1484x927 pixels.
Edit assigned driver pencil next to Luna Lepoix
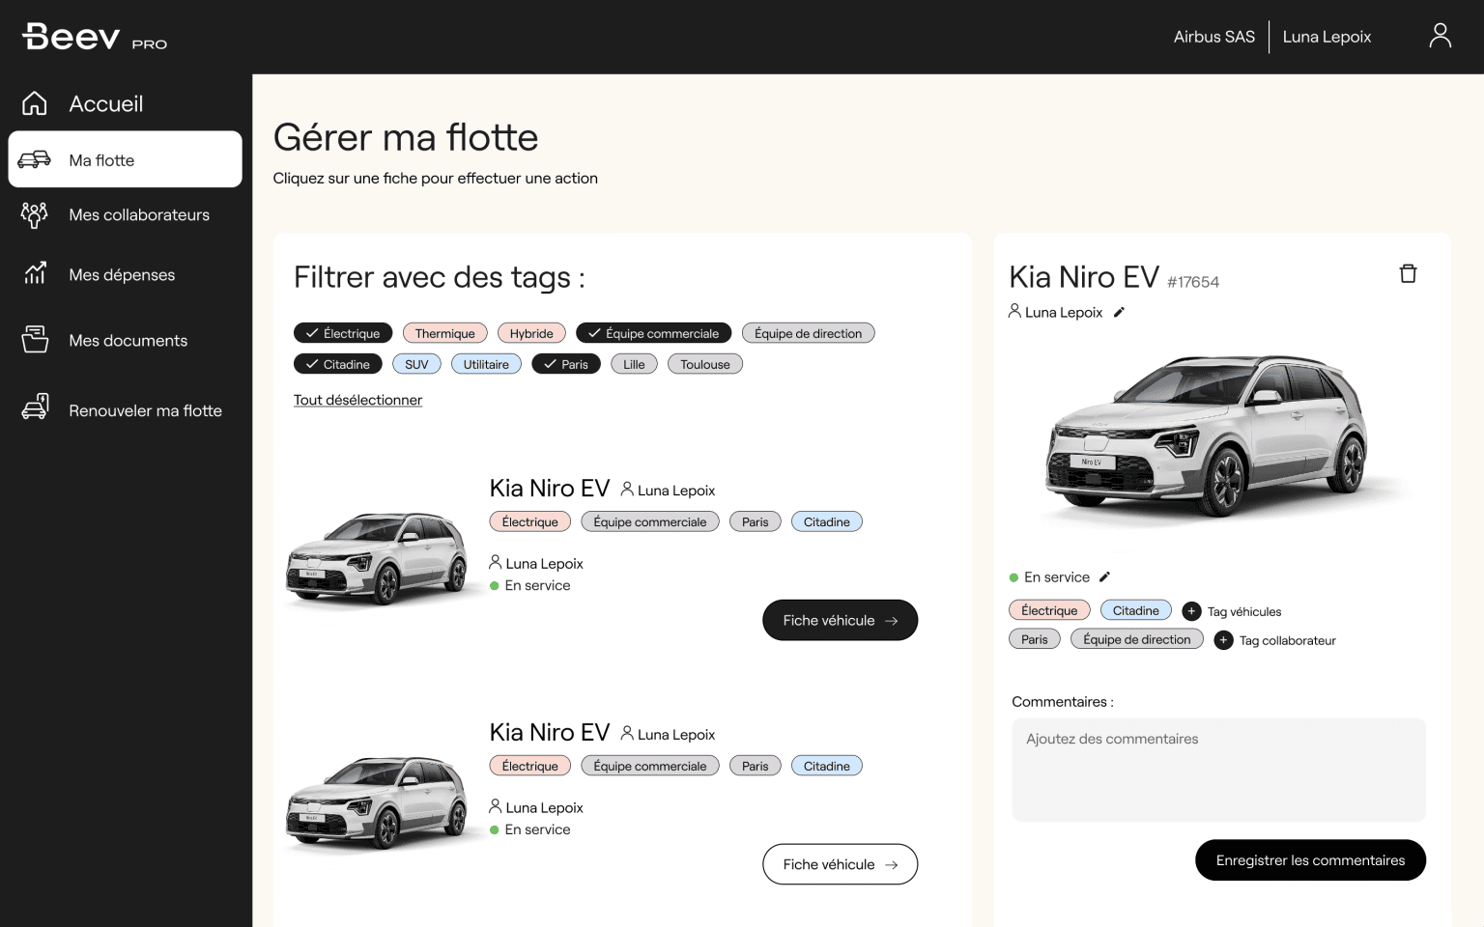[1119, 312]
